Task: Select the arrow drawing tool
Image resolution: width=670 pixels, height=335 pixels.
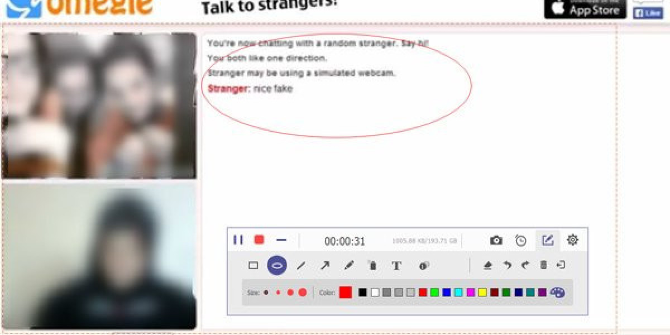Action: (x=324, y=266)
